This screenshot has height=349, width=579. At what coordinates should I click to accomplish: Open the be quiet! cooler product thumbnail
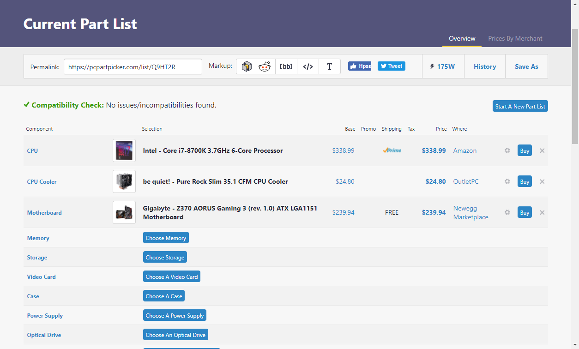[x=124, y=181]
